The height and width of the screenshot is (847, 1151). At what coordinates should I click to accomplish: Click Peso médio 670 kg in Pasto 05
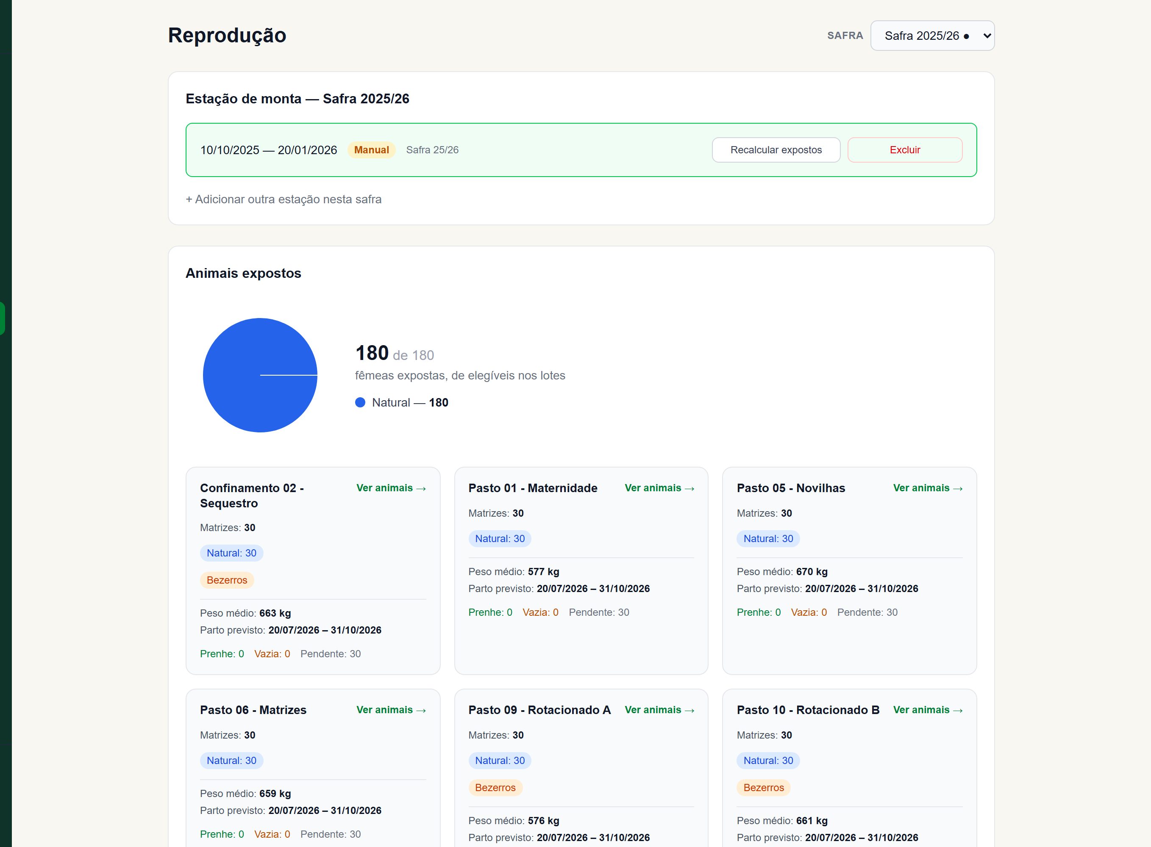pos(782,572)
